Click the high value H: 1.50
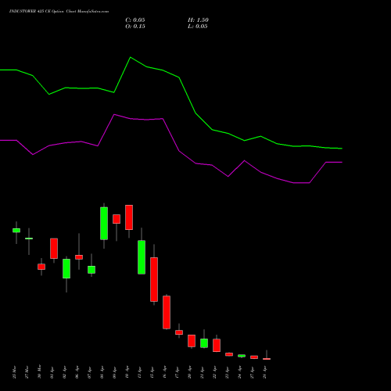The image size is (391, 391). 198,20
